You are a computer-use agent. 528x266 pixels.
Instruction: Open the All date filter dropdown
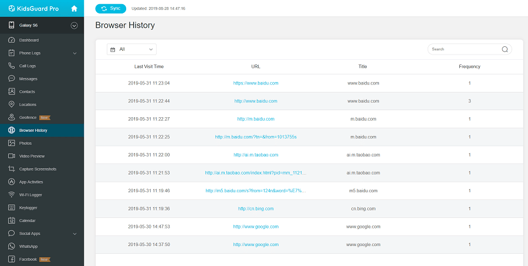pos(131,49)
